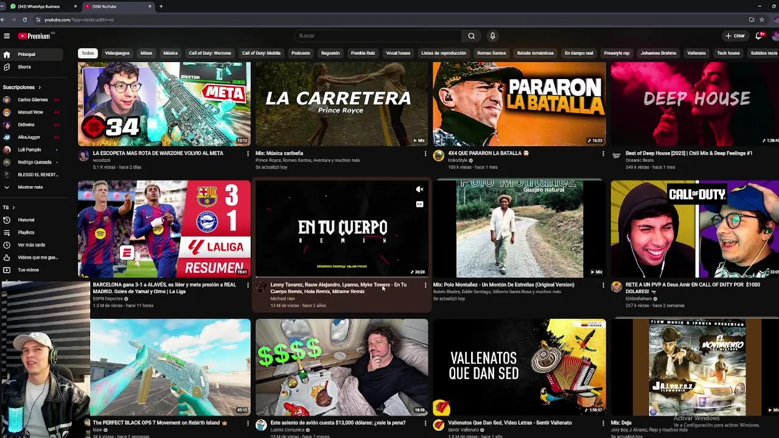Click the YouTube Premium logo

point(34,36)
